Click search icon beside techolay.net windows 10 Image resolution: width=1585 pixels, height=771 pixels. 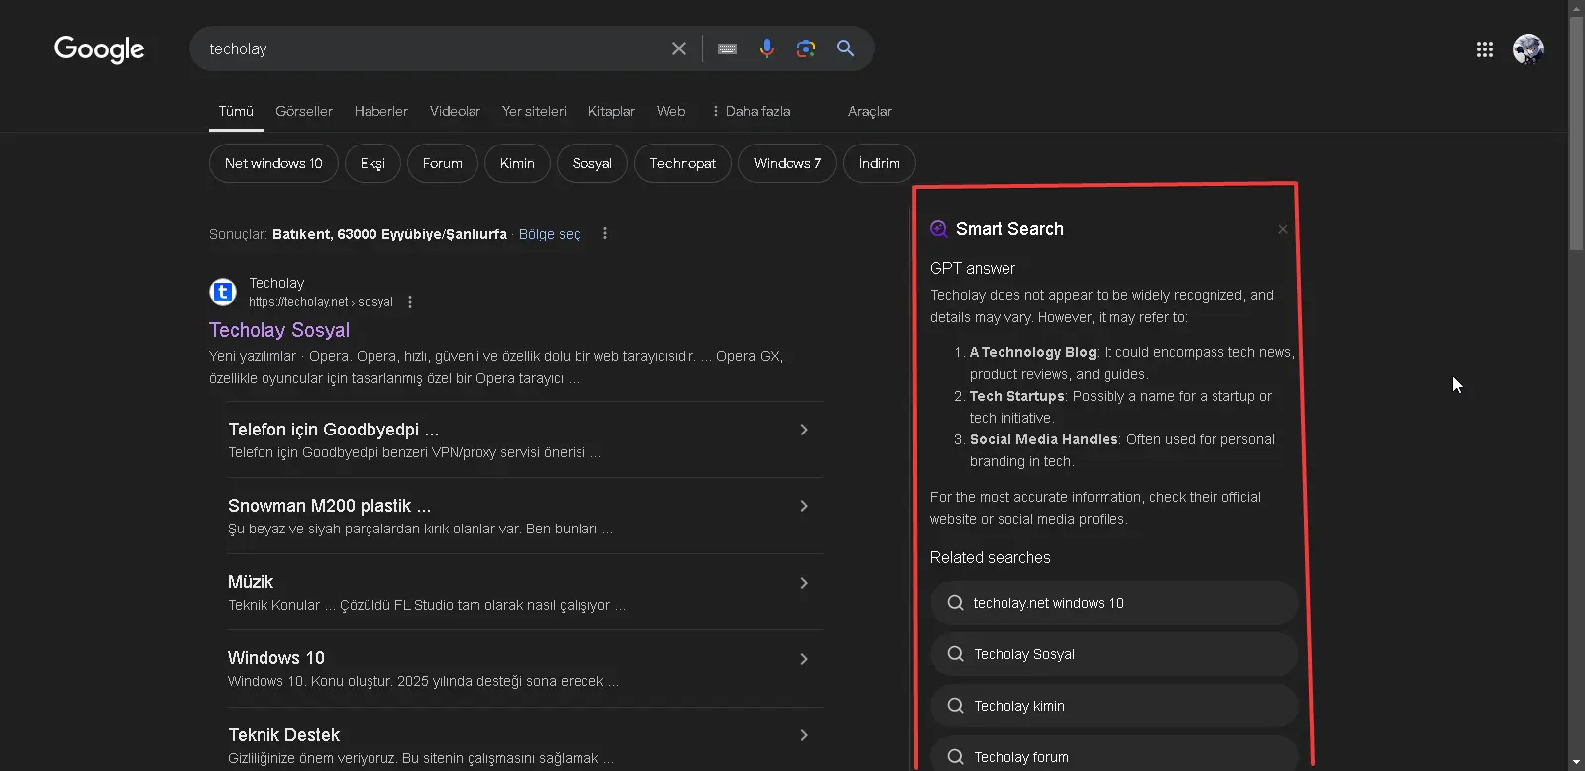click(x=955, y=603)
